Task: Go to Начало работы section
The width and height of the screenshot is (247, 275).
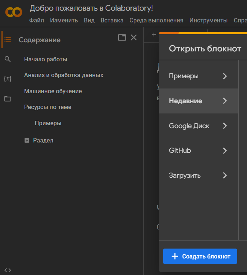Action: 45,59
